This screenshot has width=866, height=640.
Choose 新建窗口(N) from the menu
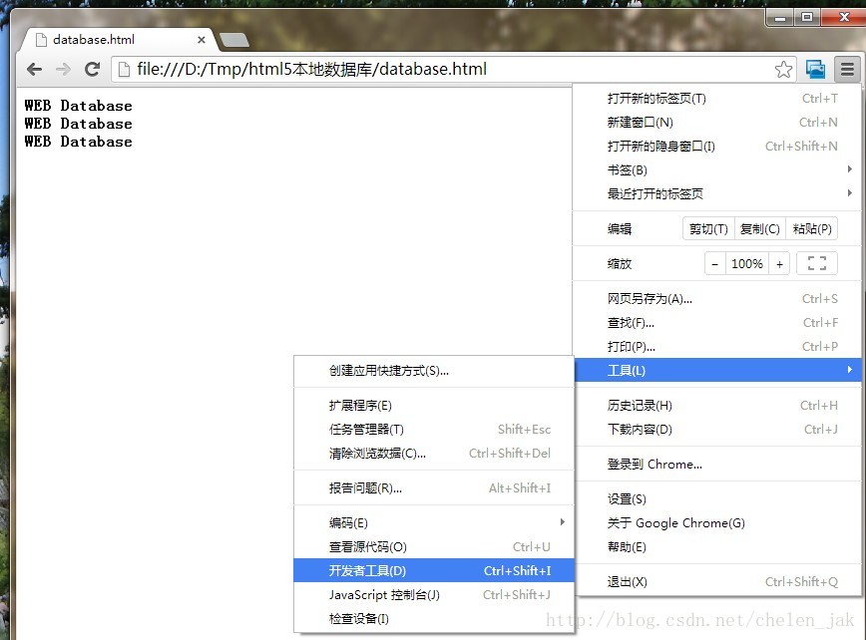(717, 122)
